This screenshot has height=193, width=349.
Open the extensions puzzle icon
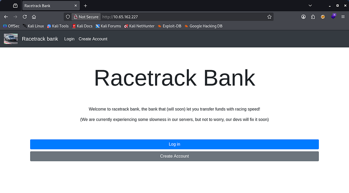tap(313, 17)
